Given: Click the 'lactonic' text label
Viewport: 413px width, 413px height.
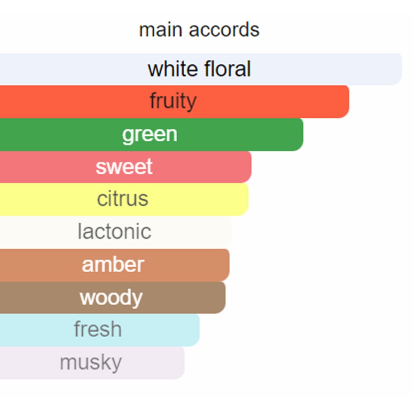Looking at the screenshot, I should [x=114, y=231].
